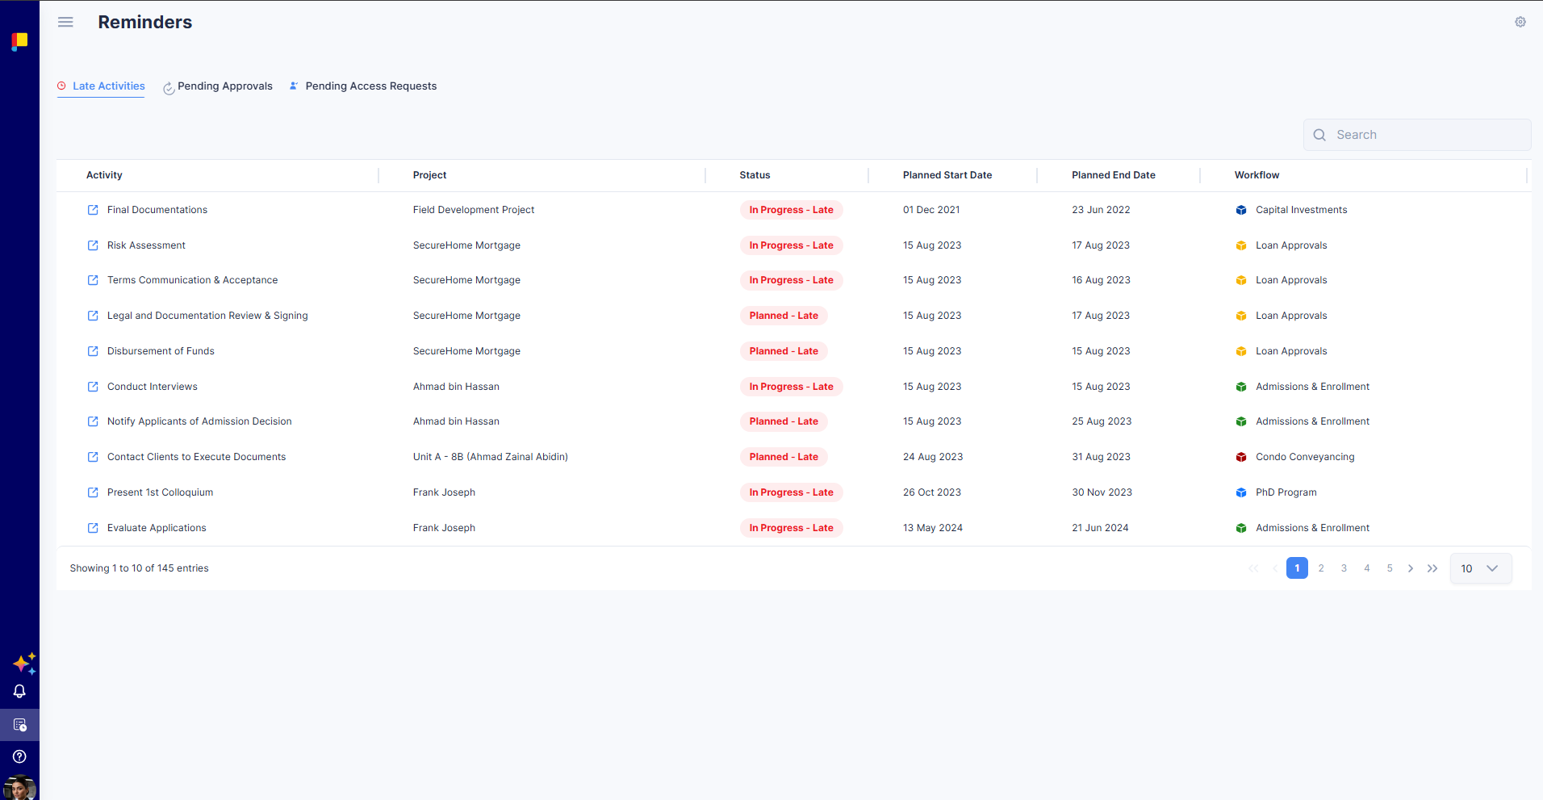Sort by Workflow column header
Screen dimensions: 1543x800
(1257, 175)
